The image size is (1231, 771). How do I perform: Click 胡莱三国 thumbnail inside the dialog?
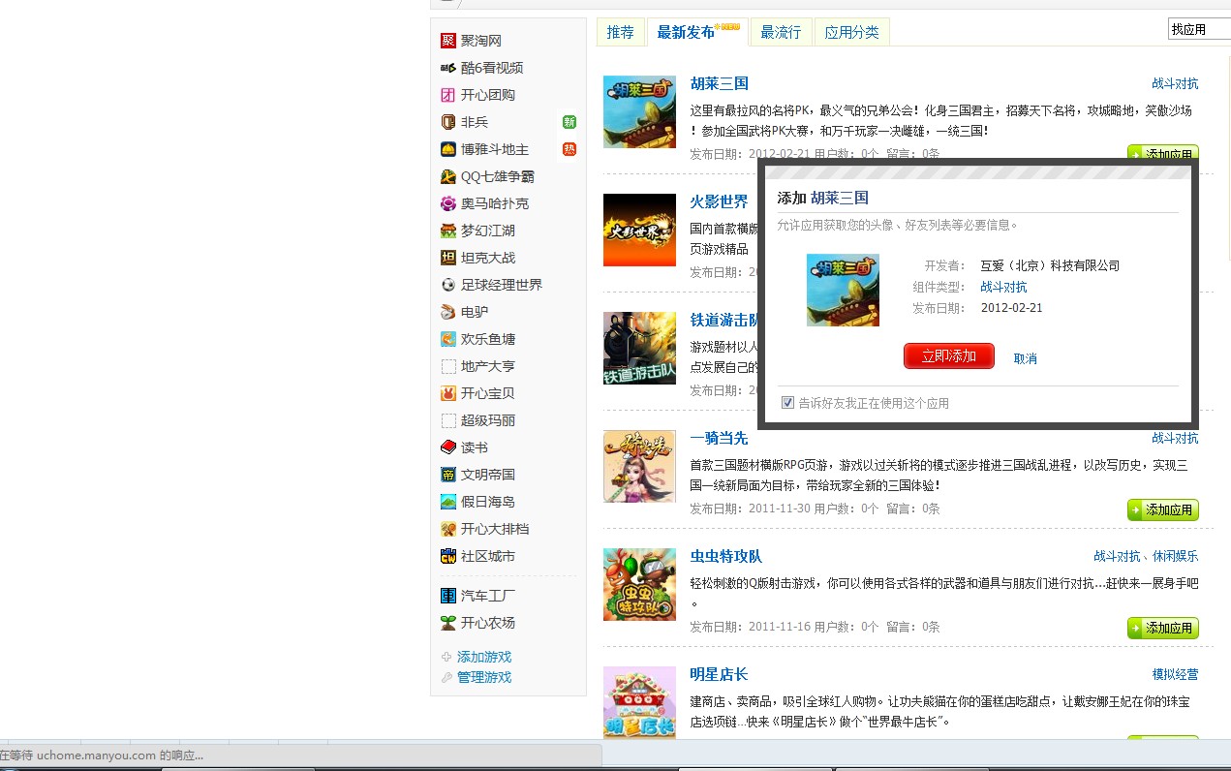(x=843, y=290)
